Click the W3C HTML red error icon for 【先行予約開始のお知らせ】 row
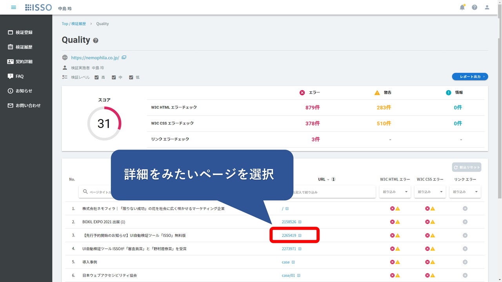 pyautogui.click(x=392, y=235)
